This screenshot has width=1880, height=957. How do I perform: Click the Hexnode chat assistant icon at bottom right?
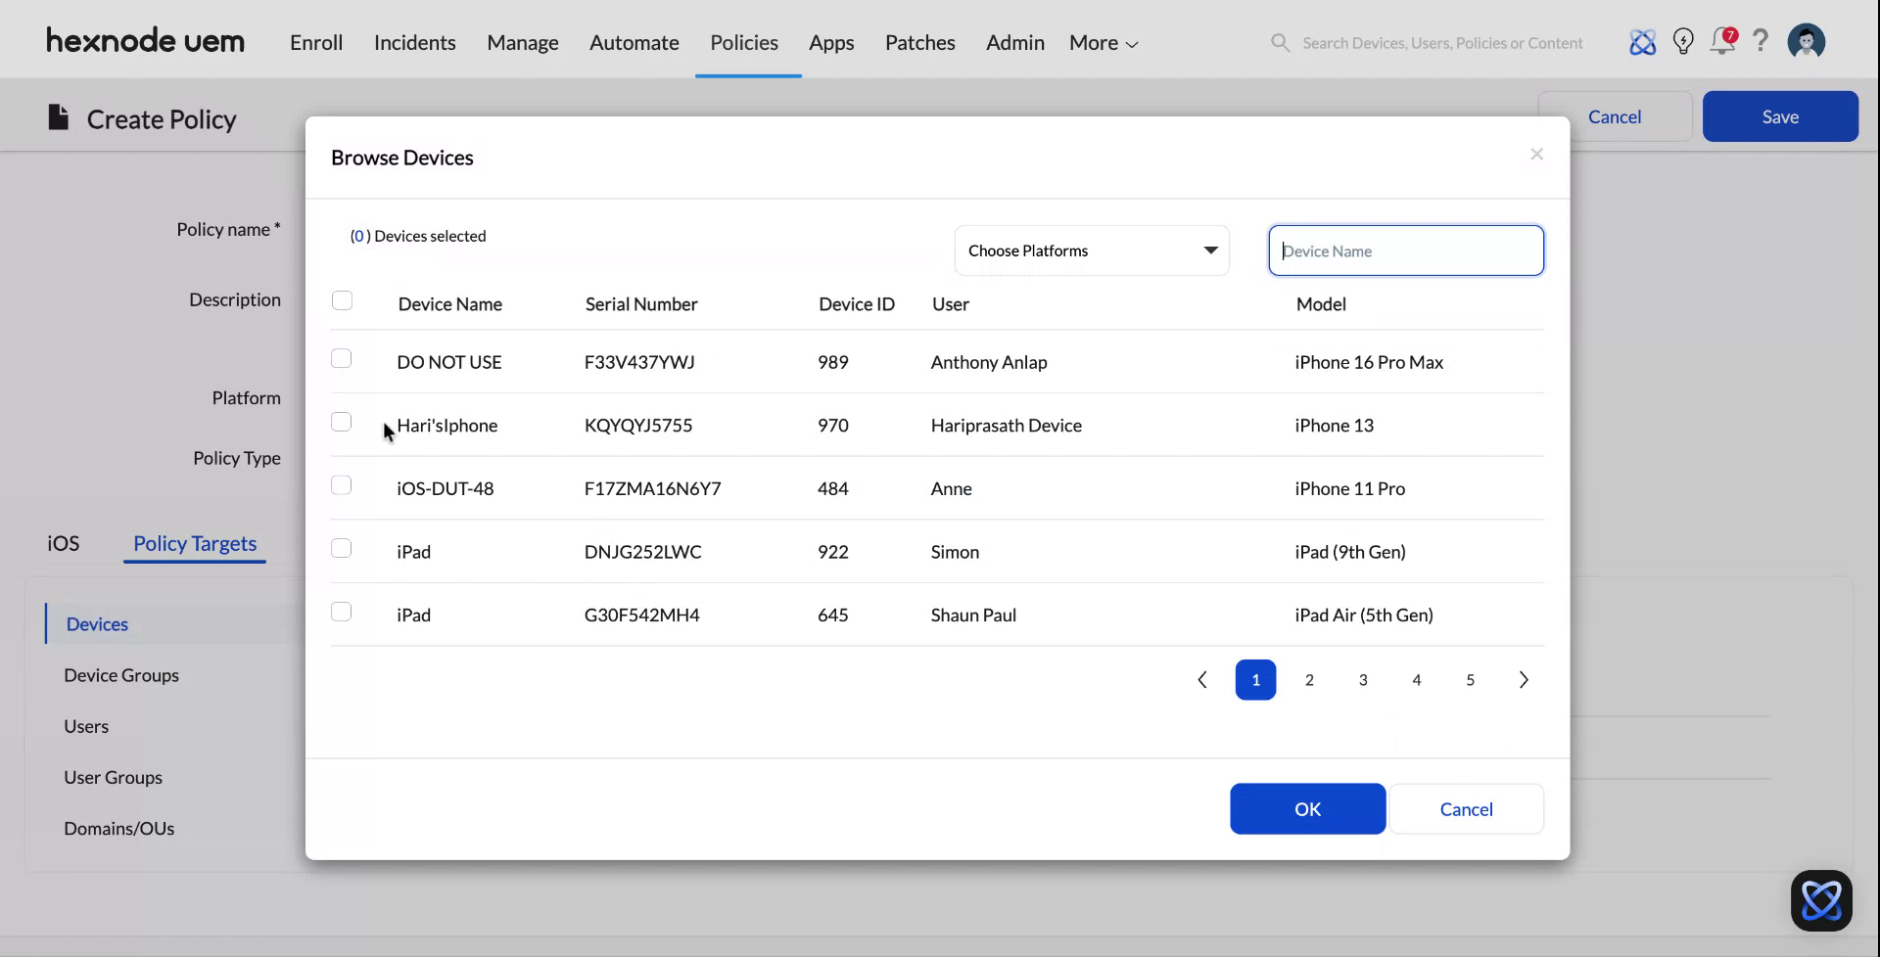click(1822, 899)
